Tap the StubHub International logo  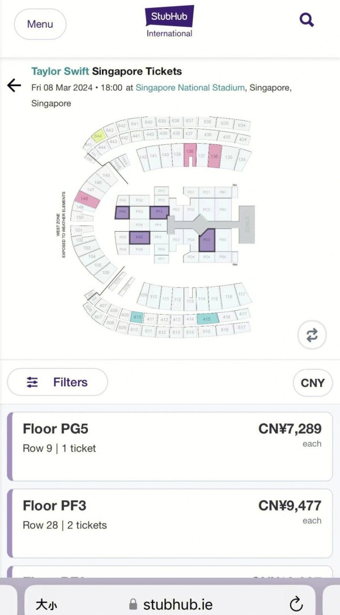(x=169, y=22)
